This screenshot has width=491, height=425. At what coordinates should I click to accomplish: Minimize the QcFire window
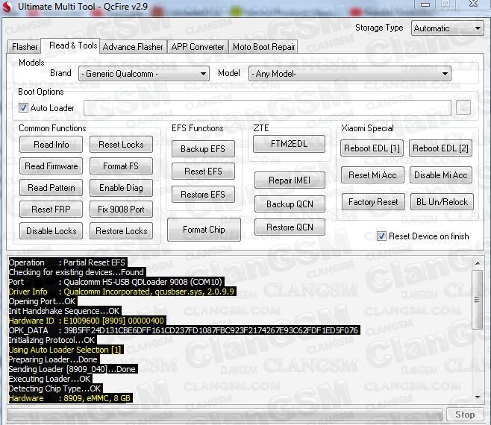[425, 4]
